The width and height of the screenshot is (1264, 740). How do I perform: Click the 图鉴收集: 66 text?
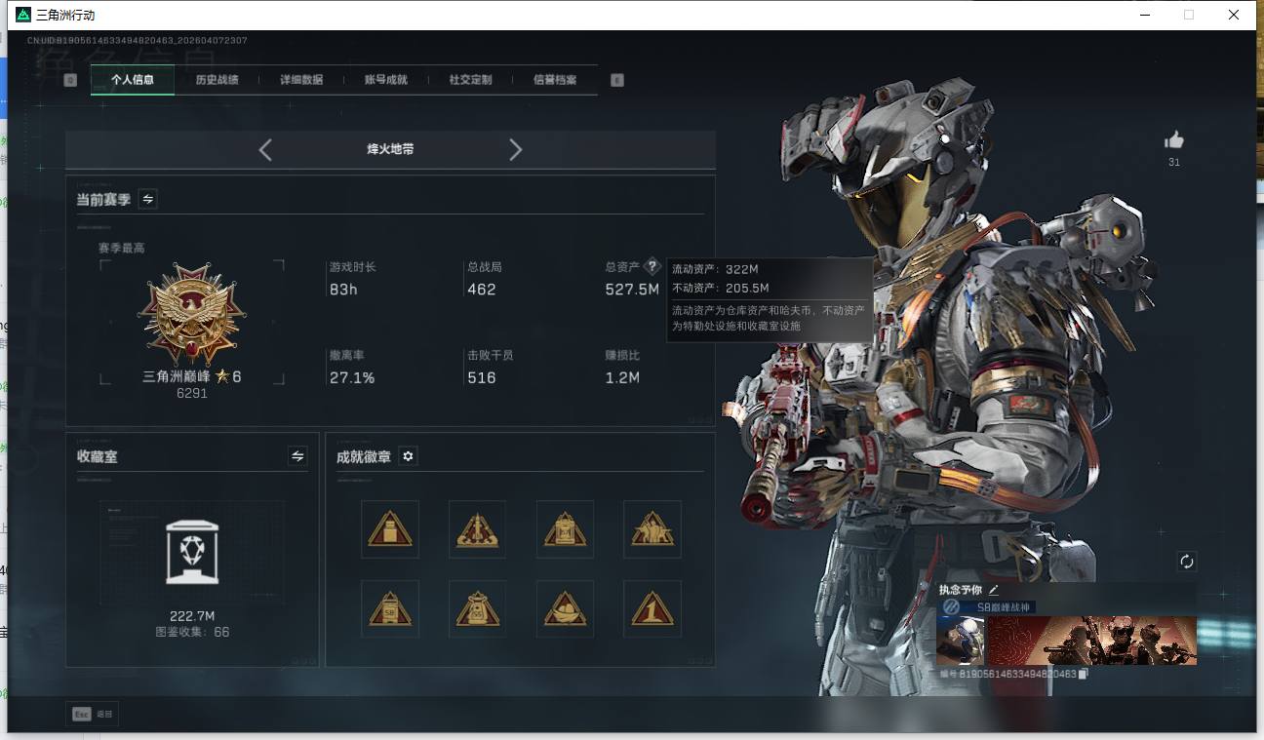192,632
